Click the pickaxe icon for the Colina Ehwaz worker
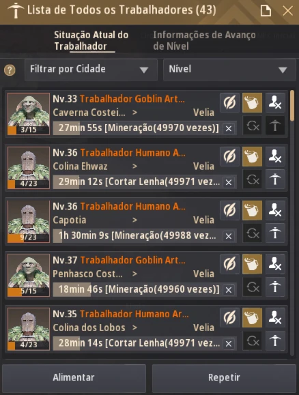Screen dimensions: 299x395 coord(275,179)
